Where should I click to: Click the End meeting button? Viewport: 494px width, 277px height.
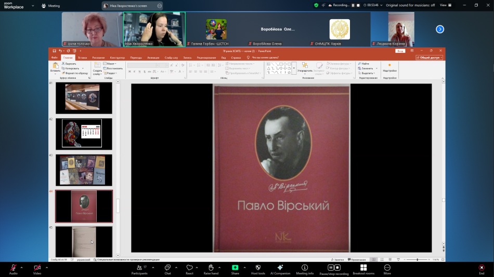[x=482, y=268]
